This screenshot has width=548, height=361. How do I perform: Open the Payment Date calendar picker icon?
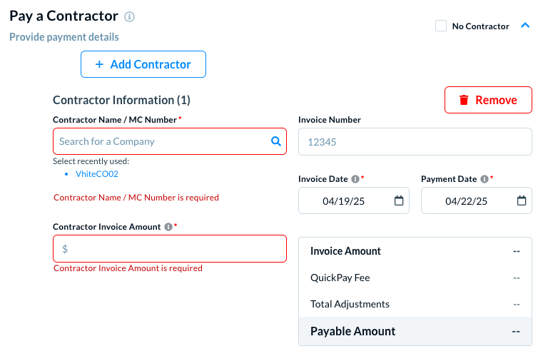[x=522, y=201]
